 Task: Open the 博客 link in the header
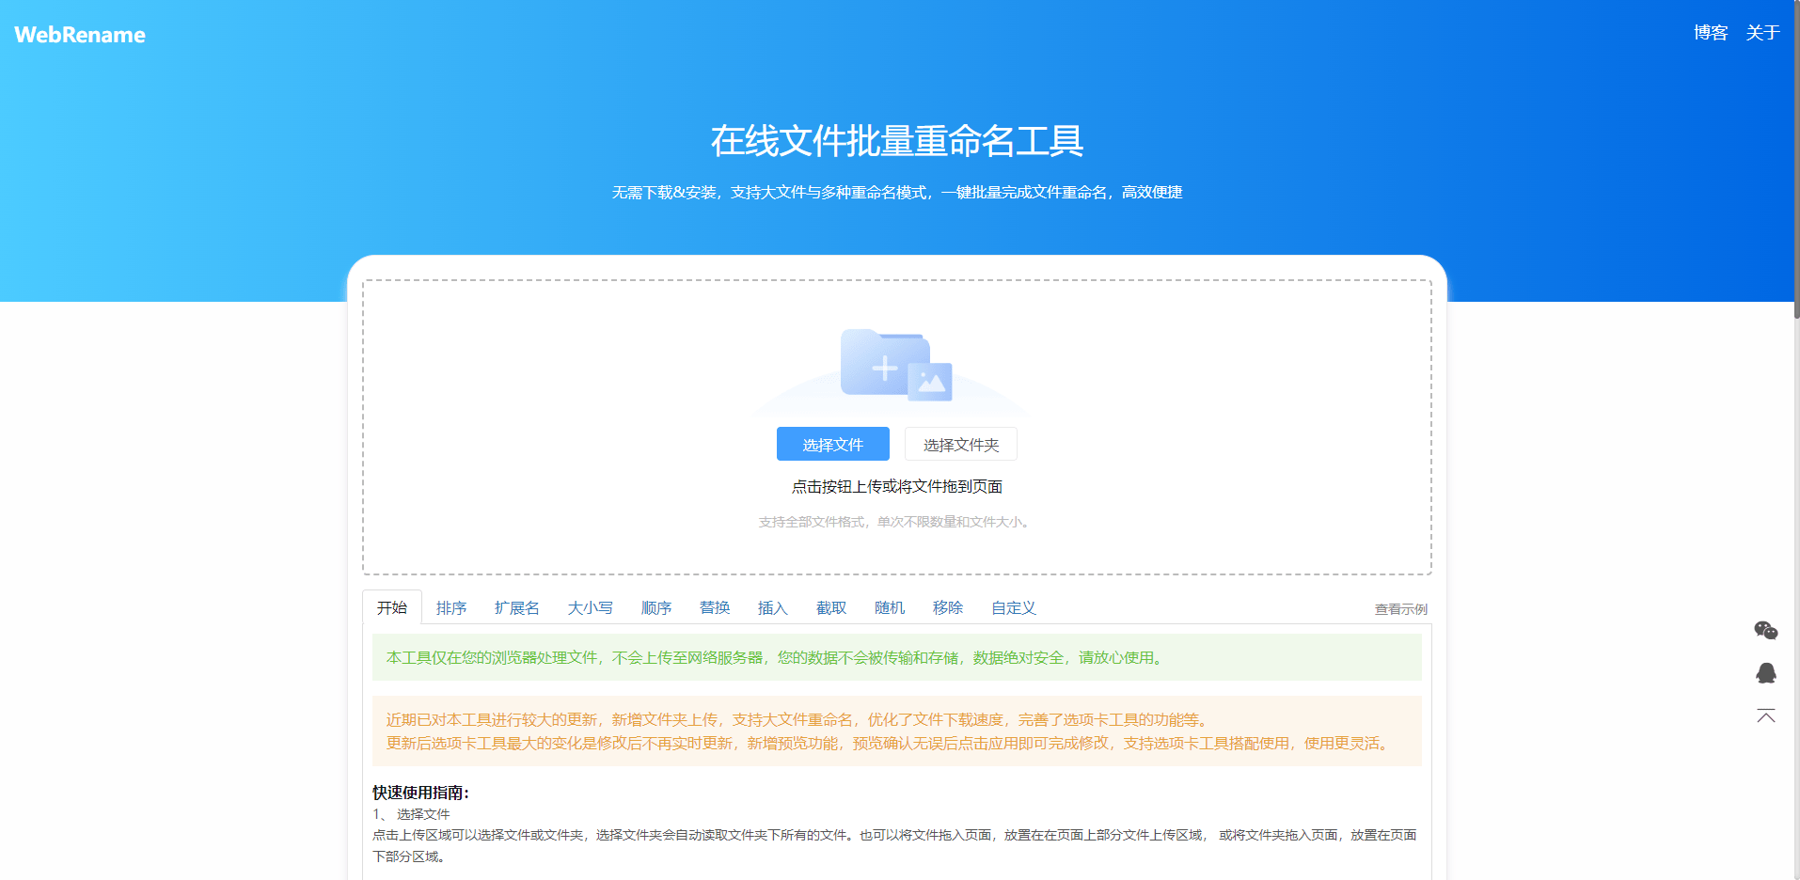1710,32
